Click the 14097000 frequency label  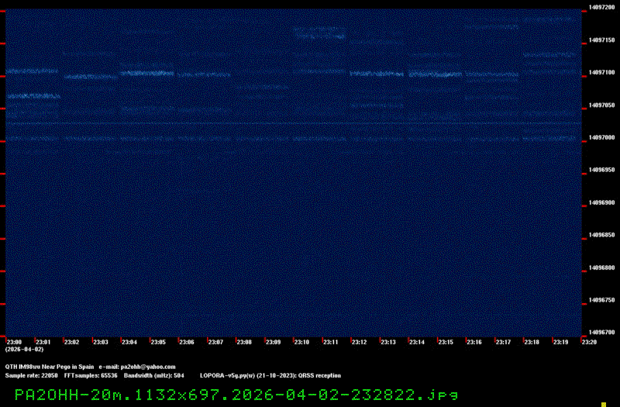pos(602,138)
